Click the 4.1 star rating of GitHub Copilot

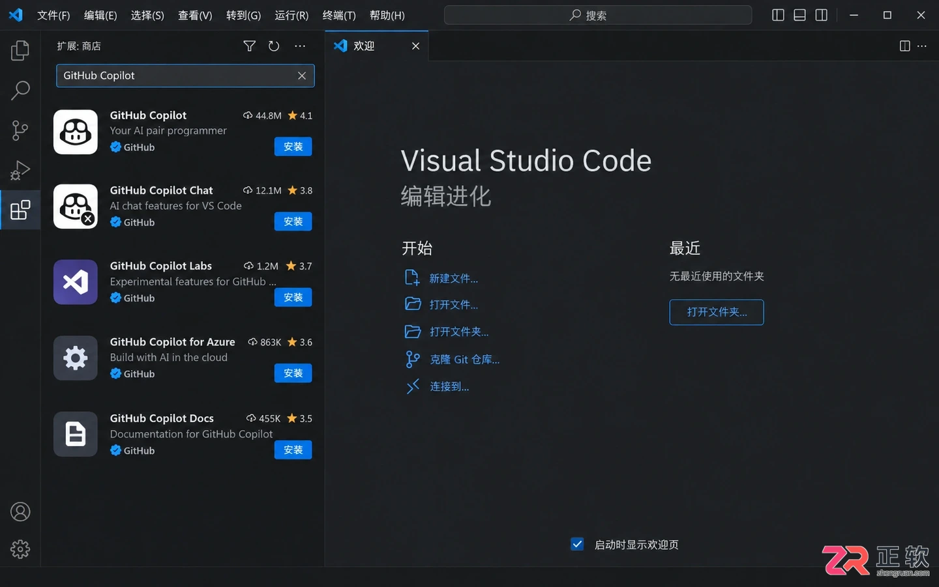click(x=300, y=115)
